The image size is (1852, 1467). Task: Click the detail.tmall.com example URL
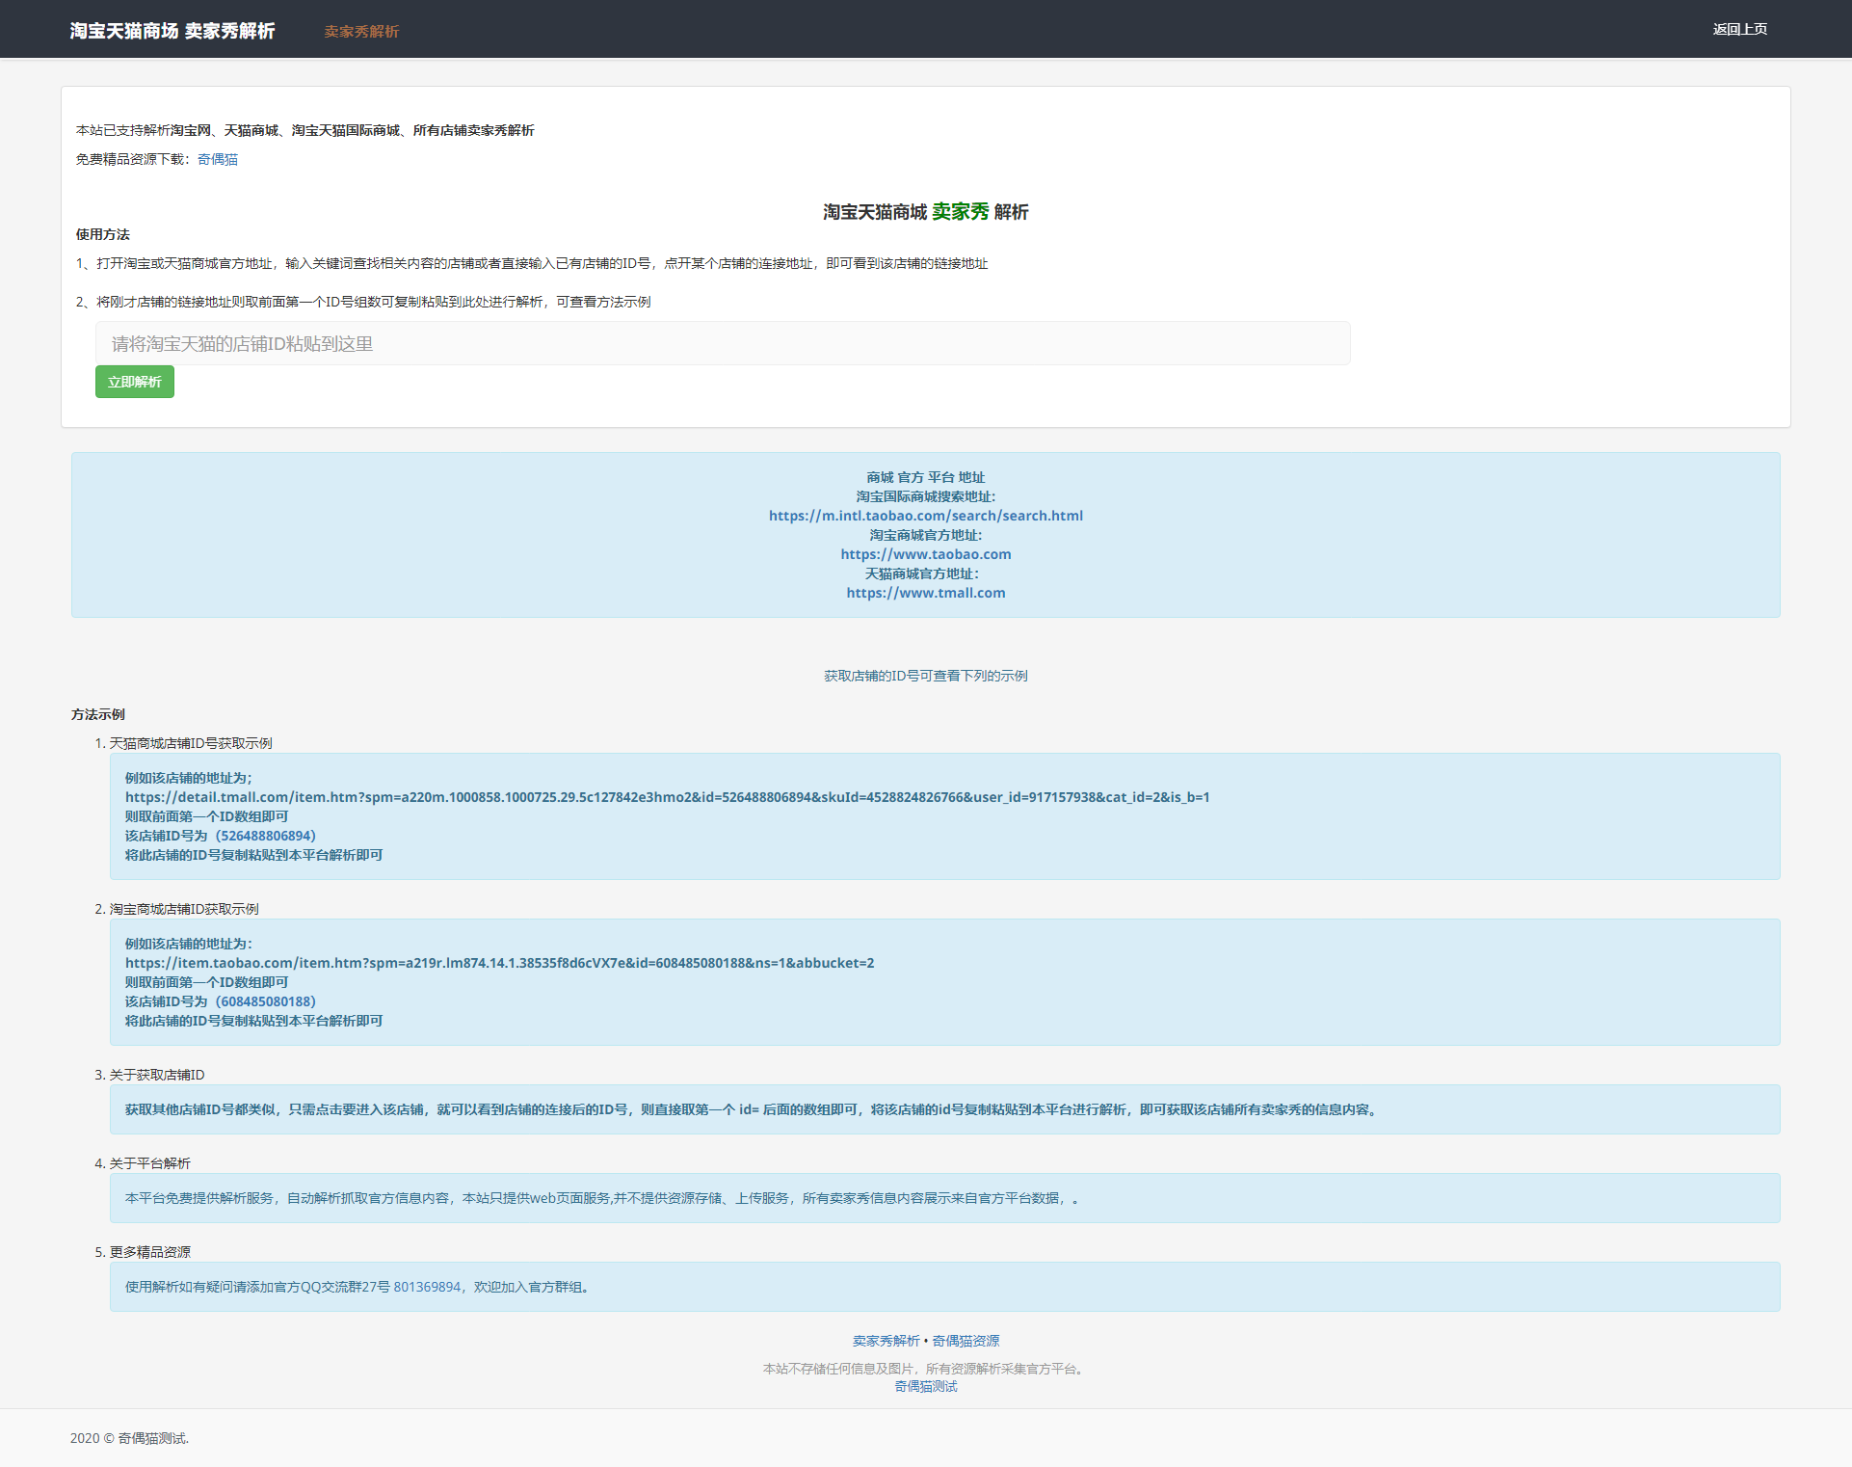click(667, 797)
